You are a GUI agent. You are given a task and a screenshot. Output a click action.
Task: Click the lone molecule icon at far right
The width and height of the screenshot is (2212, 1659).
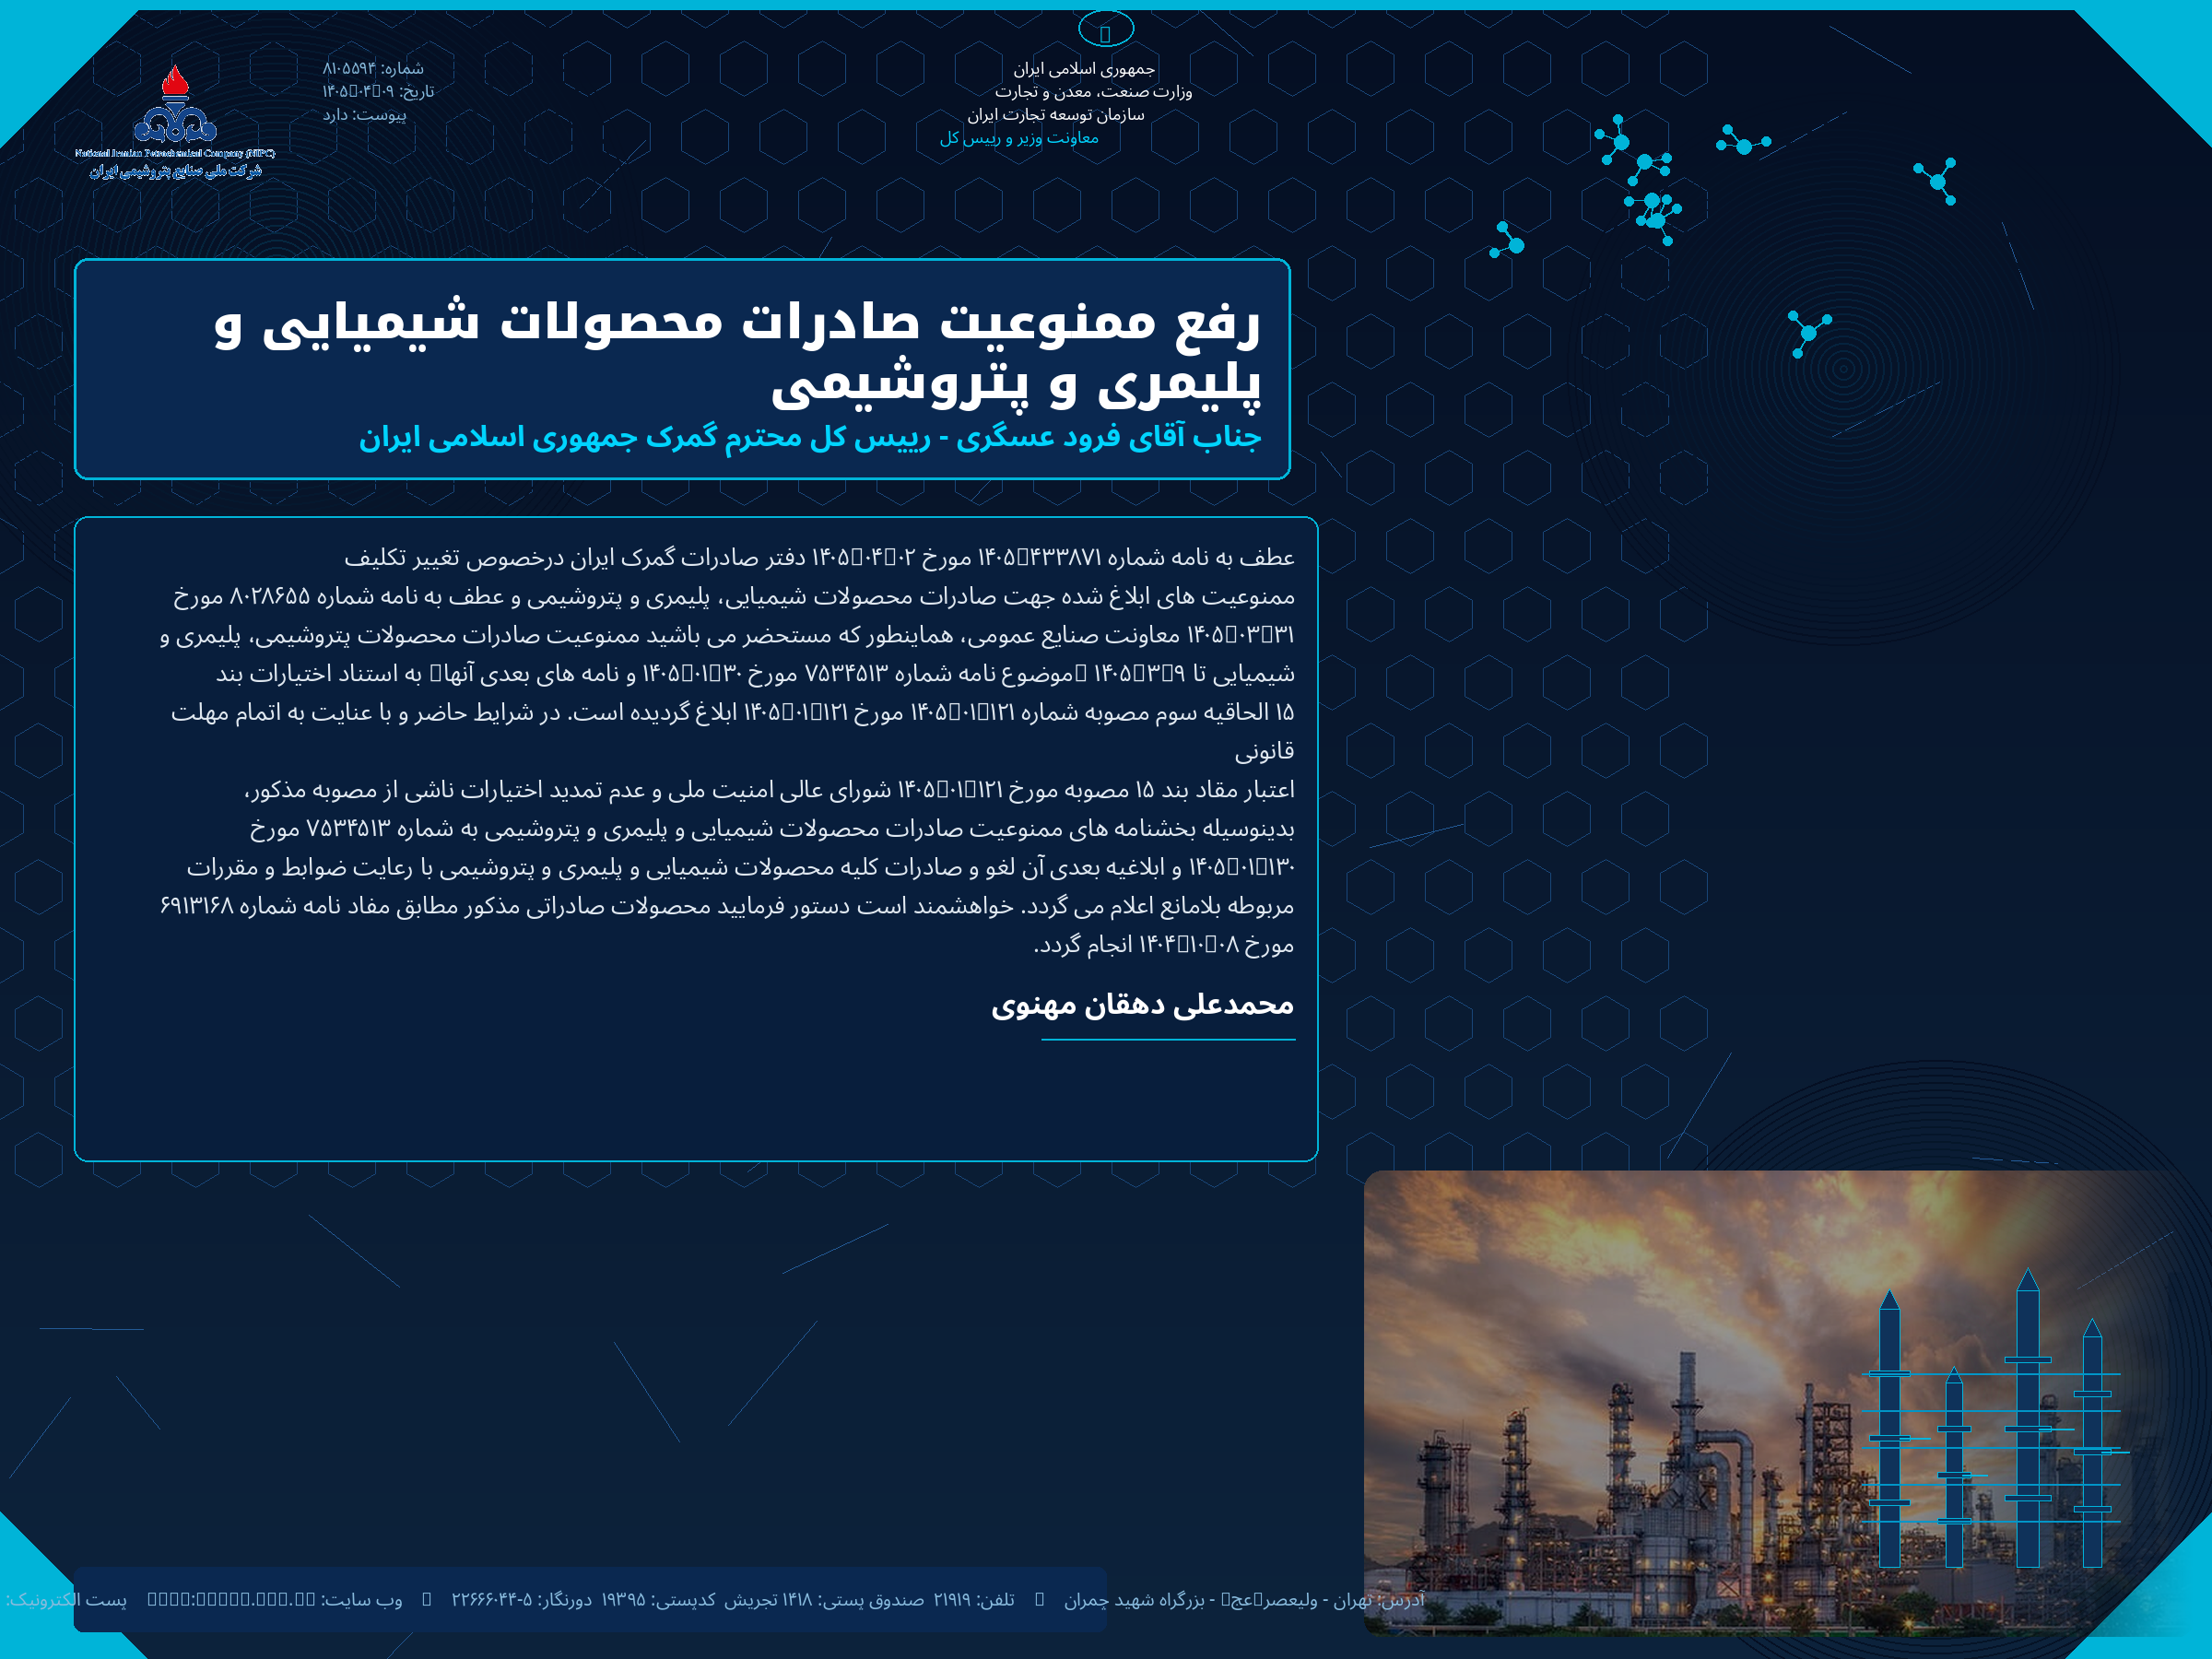coord(1936,181)
